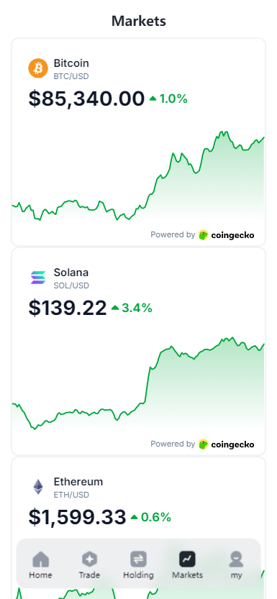Viewport: 277px width, 599px height.
Task: Open the Holding tab with swap arrows
Action: click(138, 564)
